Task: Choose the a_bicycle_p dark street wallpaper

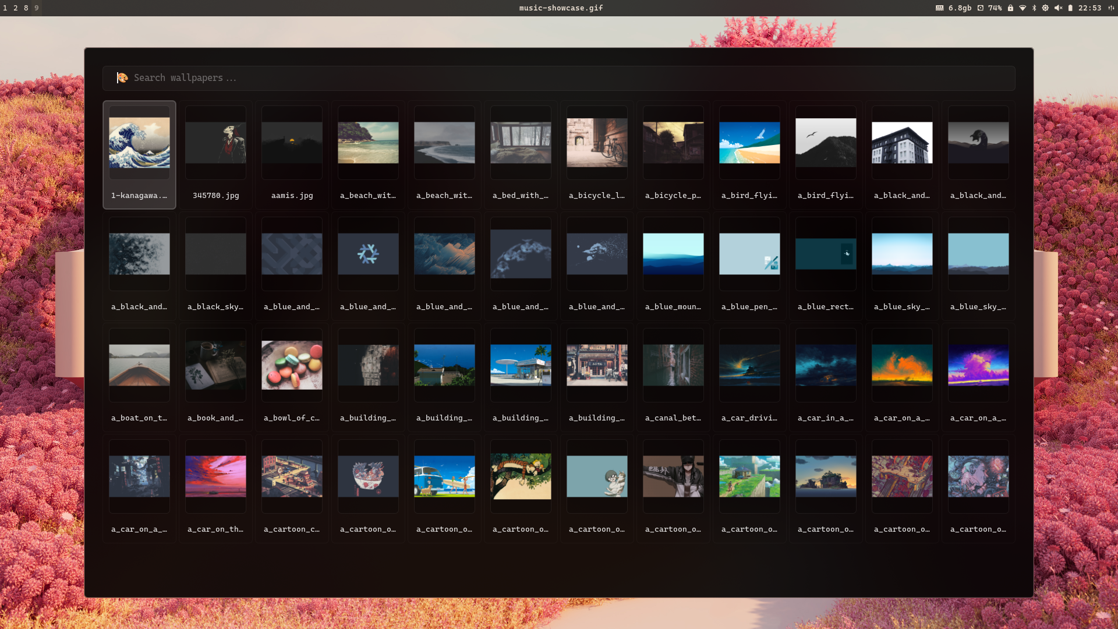Action: pos(673,155)
